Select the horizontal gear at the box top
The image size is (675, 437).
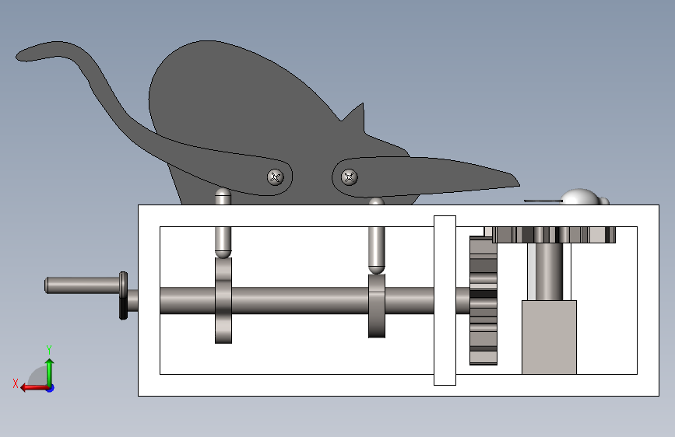pos(554,235)
